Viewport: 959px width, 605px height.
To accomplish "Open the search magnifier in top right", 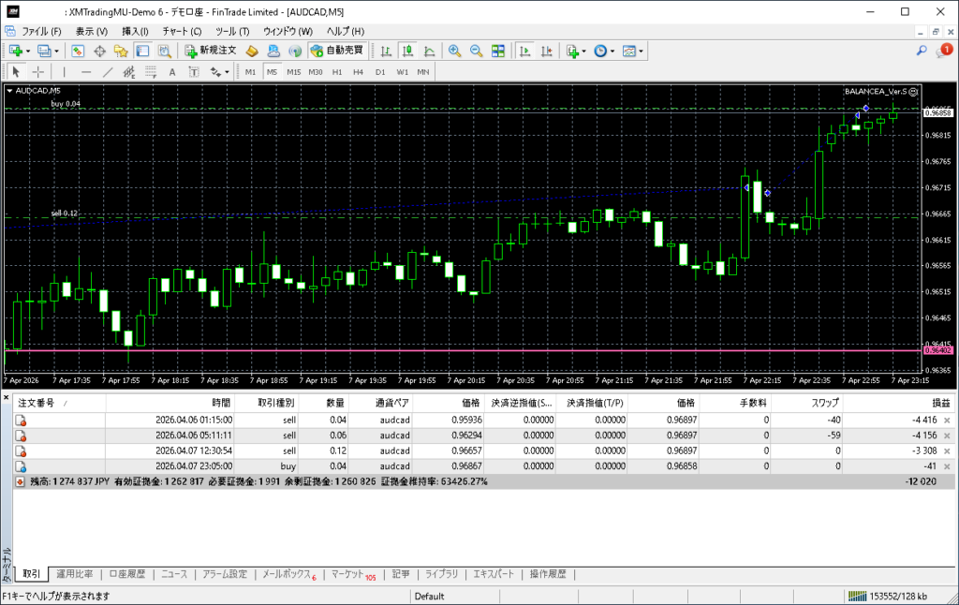I will [x=922, y=51].
